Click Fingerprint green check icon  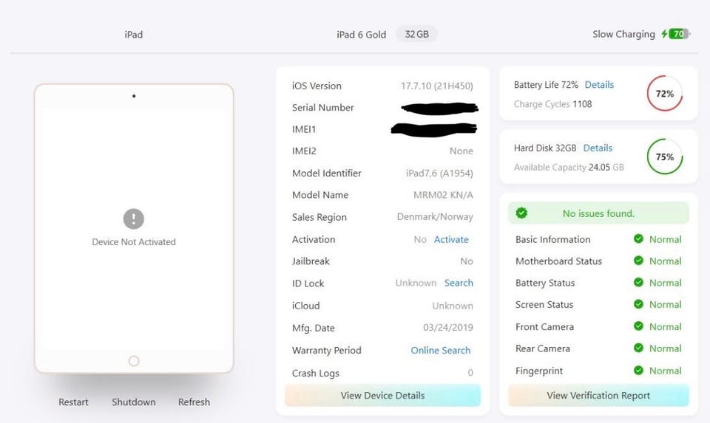[x=638, y=370]
